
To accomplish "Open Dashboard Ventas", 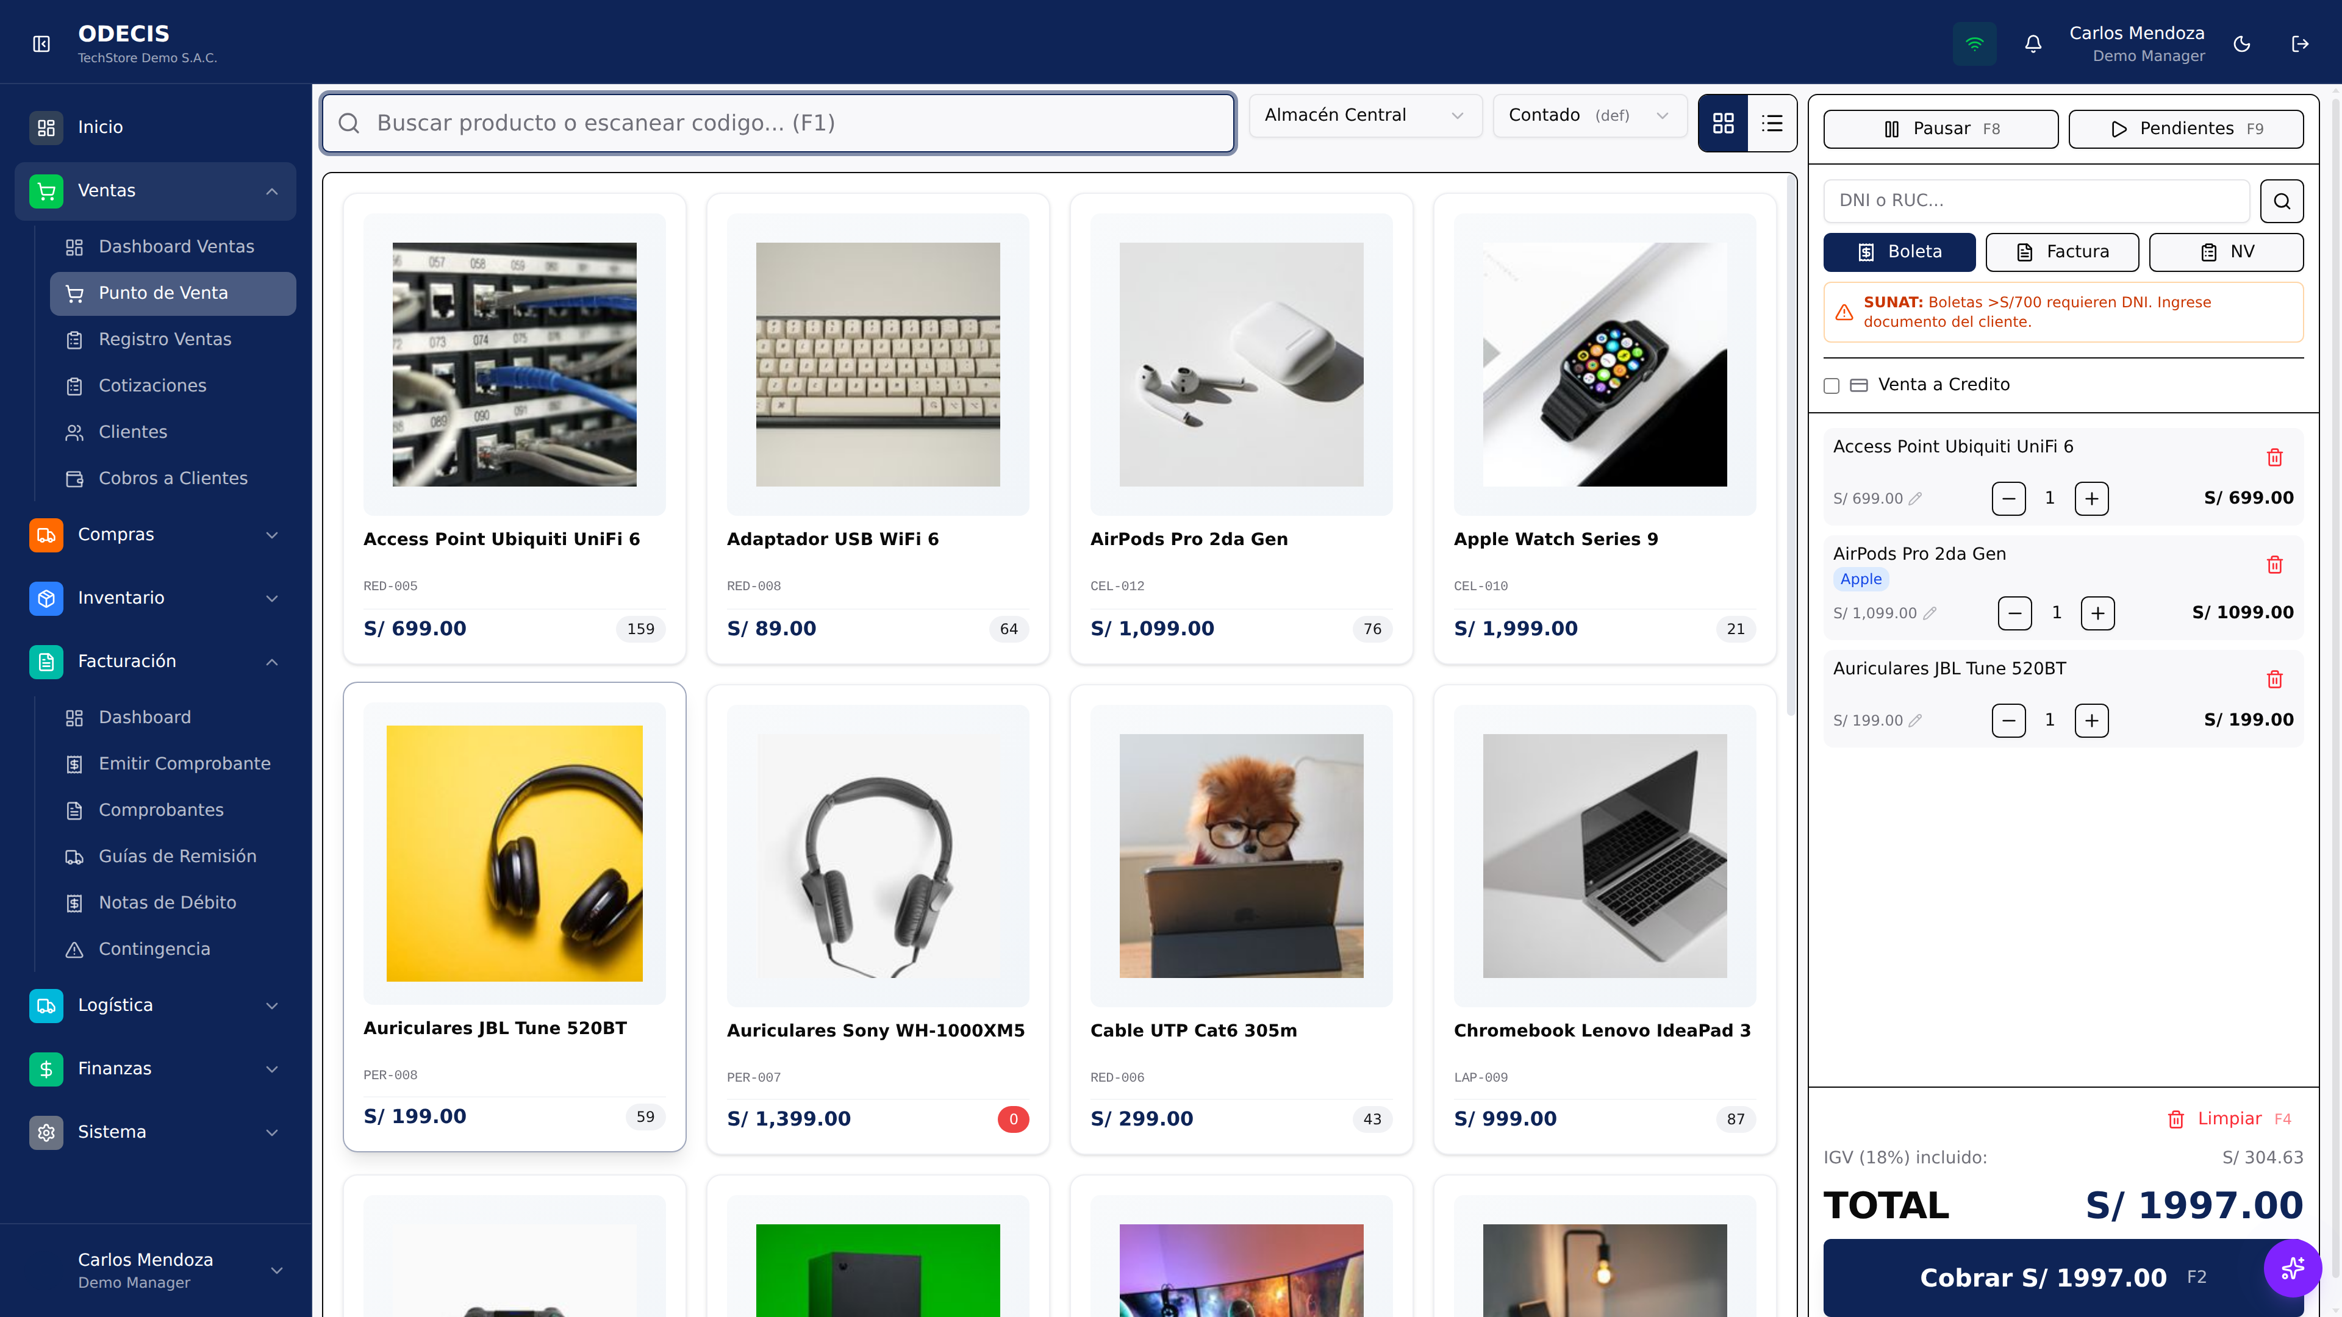I will [x=173, y=247].
